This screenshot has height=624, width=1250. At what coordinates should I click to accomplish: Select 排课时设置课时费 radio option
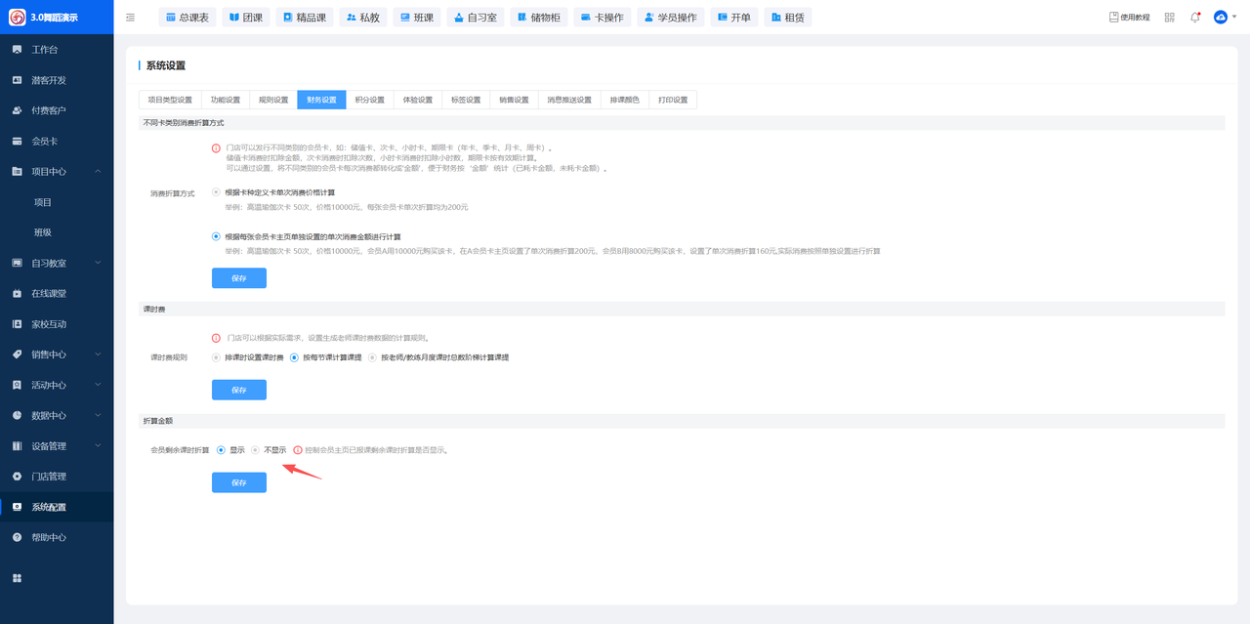click(x=216, y=357)
